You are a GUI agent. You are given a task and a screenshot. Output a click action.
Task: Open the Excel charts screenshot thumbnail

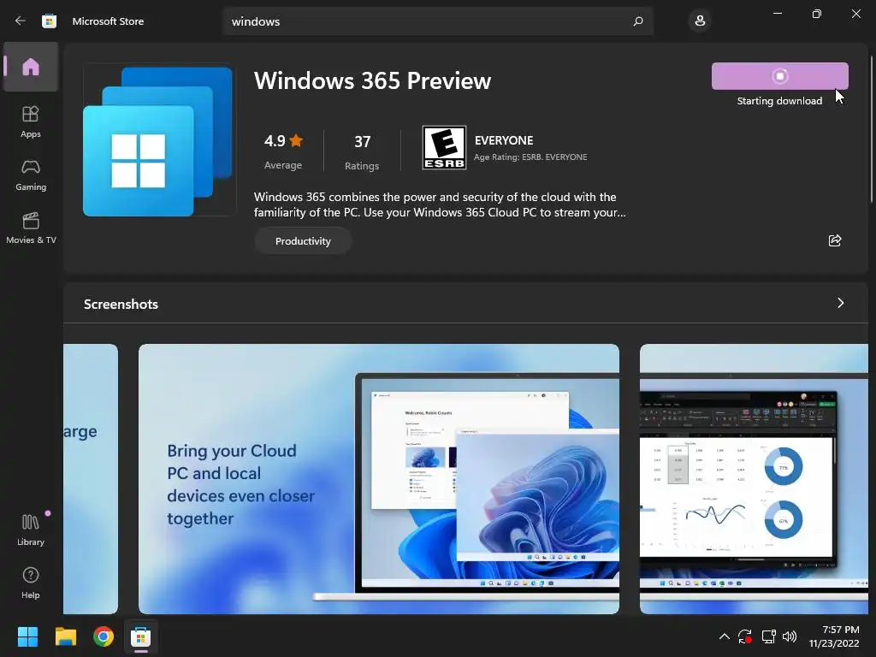(x=754, y=479)
